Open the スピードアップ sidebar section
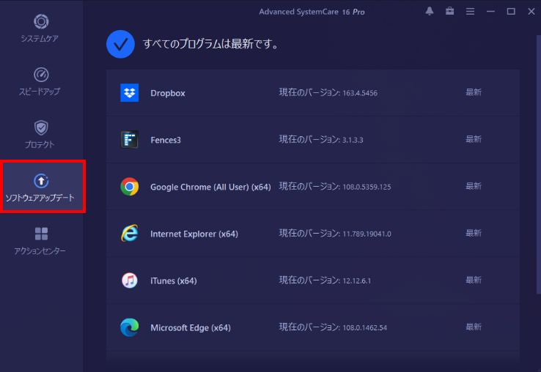 click(x=41, y=82)
